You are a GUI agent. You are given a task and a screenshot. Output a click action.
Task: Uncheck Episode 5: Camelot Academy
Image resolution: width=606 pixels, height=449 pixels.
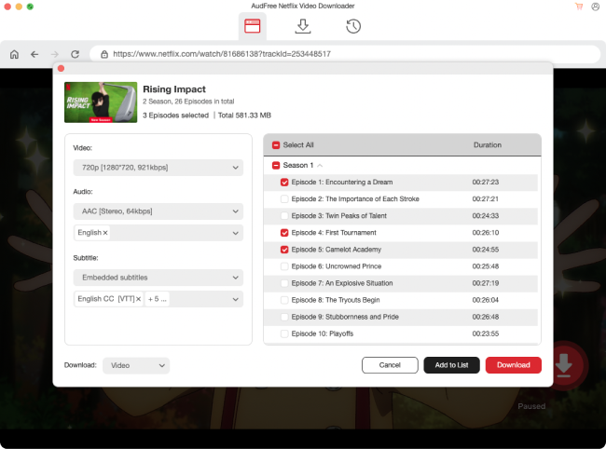(284, 250)
